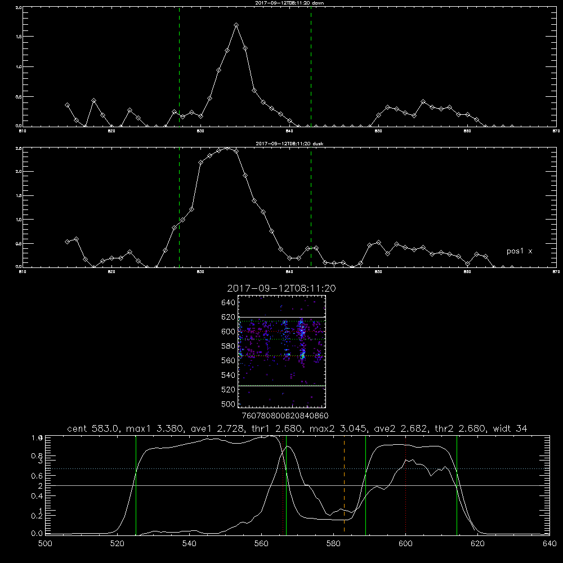
Task: Click the x-axis label 520 of the bottom plot
Action: point(117,544)
